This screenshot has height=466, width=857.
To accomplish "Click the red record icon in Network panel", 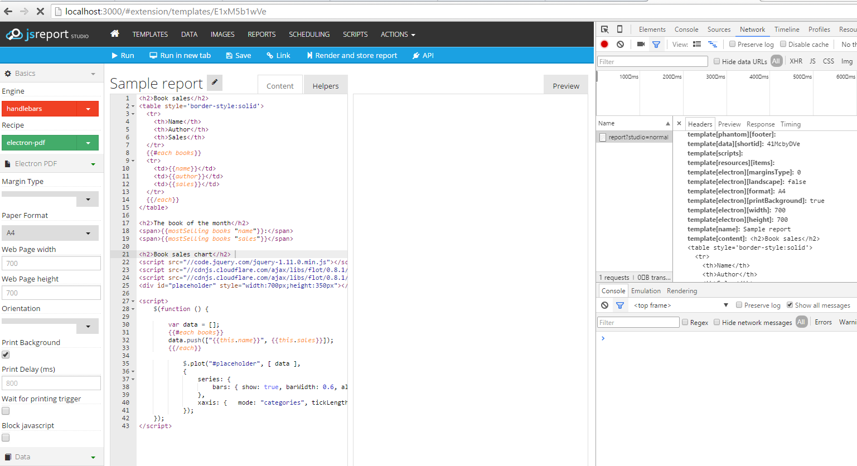I will coord(604,44).
